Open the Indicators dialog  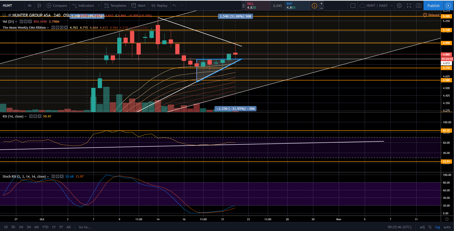click(x=83, y=5)
